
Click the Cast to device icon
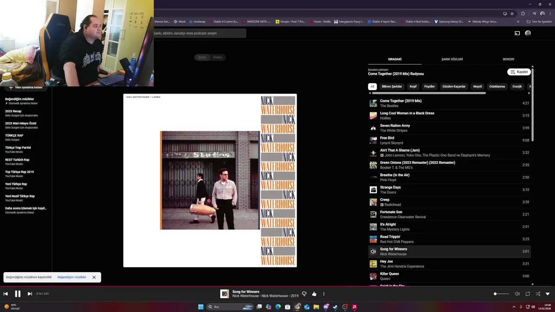click(517, 33)
